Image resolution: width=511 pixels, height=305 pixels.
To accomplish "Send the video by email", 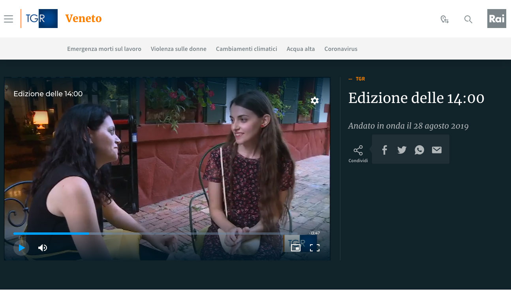I will (437, 150).
